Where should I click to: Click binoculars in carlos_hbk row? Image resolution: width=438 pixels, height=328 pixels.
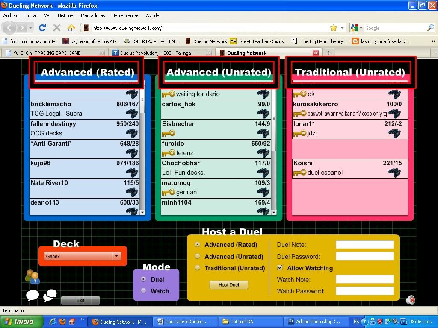click(x=263, y=114)
